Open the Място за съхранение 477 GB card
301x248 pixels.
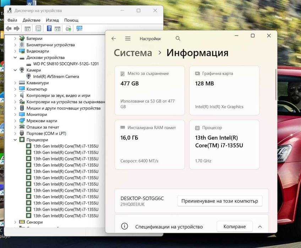pos(149,90)
